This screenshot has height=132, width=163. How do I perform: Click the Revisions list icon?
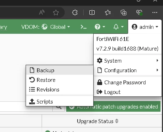32,89
